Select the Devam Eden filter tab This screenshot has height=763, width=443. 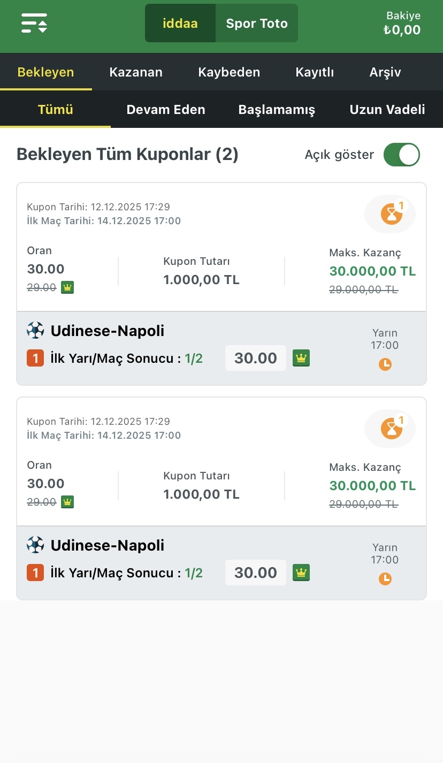point(166,110)
